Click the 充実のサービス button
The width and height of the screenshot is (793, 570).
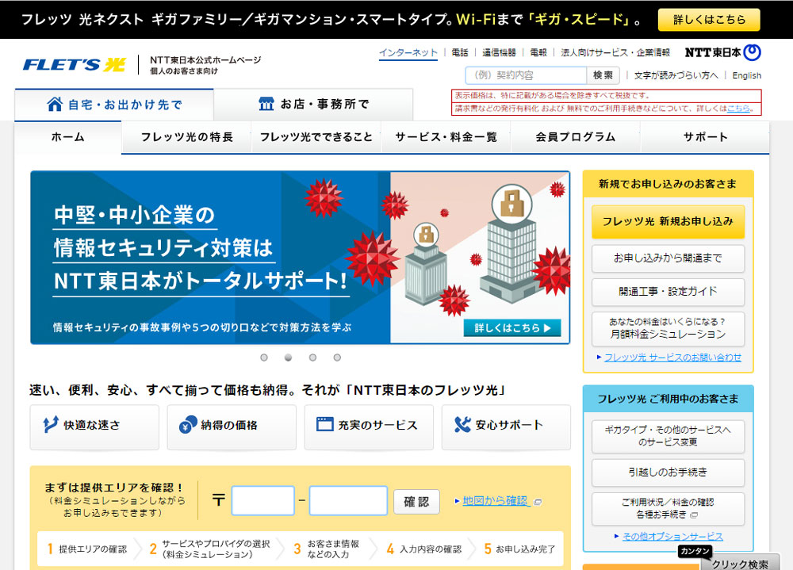pos(369,427)
